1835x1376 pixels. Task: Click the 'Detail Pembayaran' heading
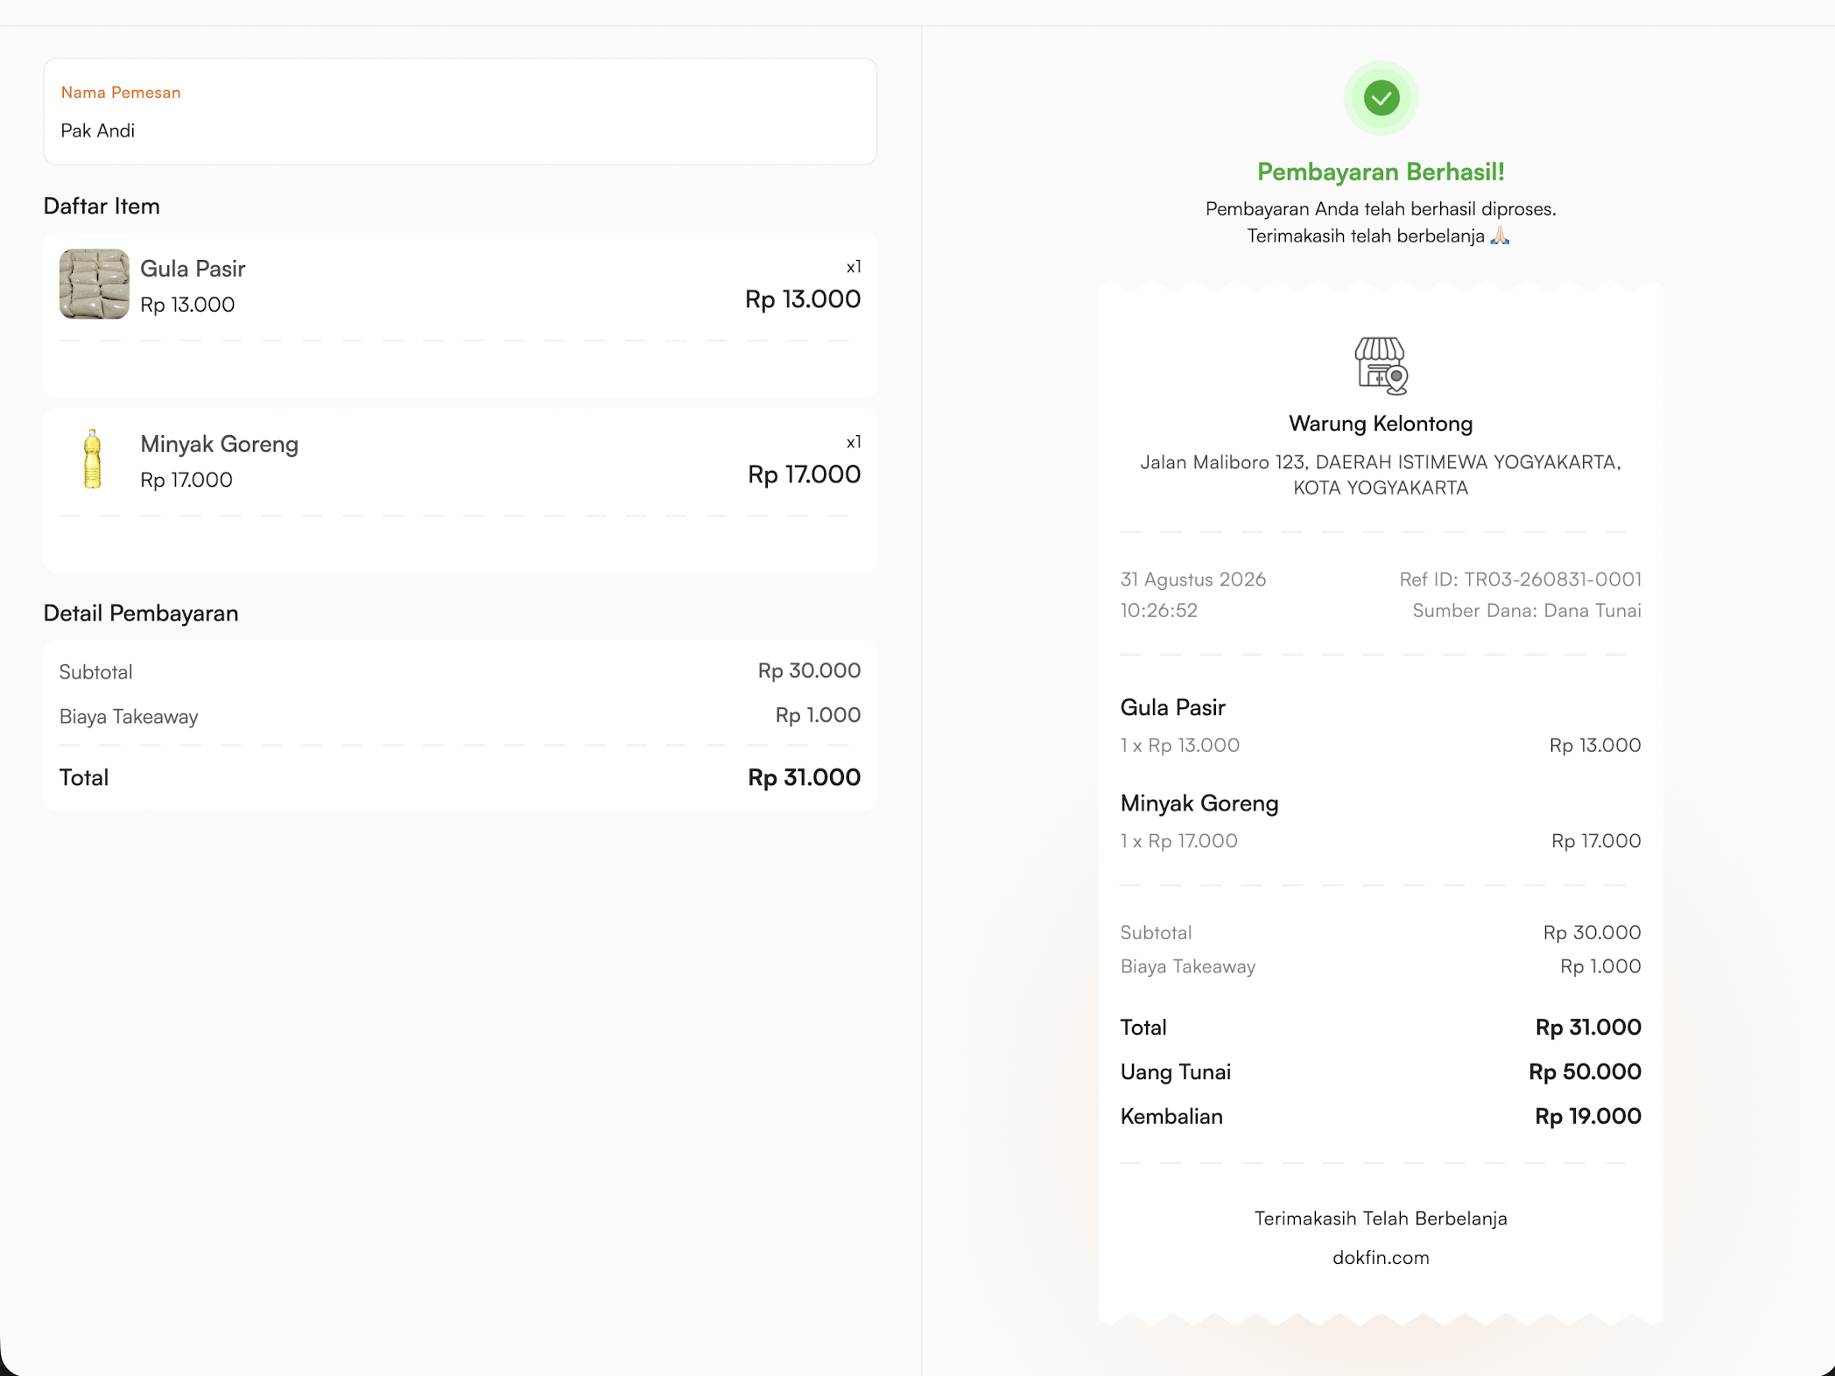pos(141,614)
